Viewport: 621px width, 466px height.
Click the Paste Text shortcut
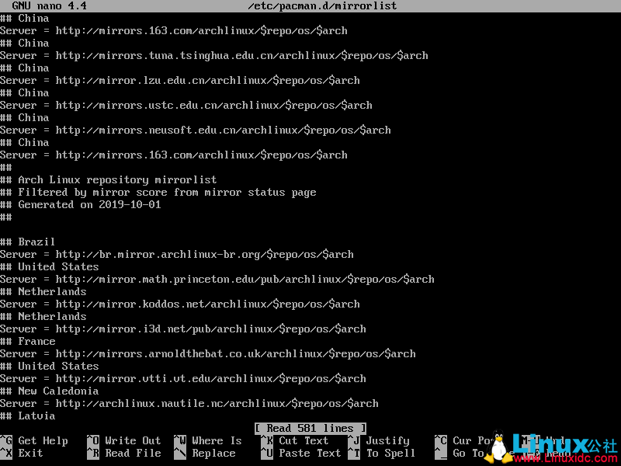[310, 453]
